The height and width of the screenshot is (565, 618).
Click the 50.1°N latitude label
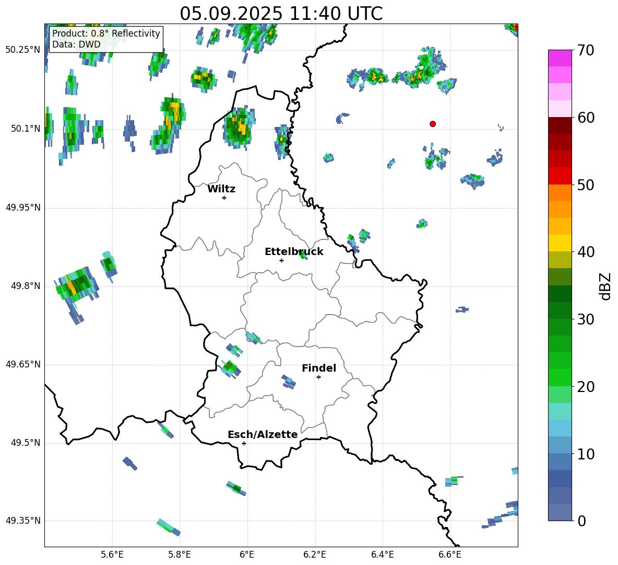[26, 129]
